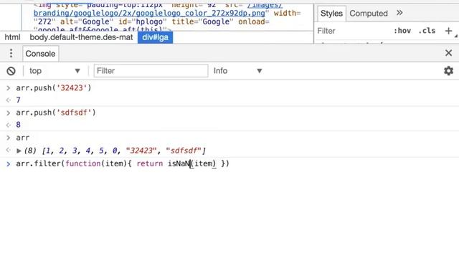
Task: Clear the console with the ban icon
Action: coord(11,71)
